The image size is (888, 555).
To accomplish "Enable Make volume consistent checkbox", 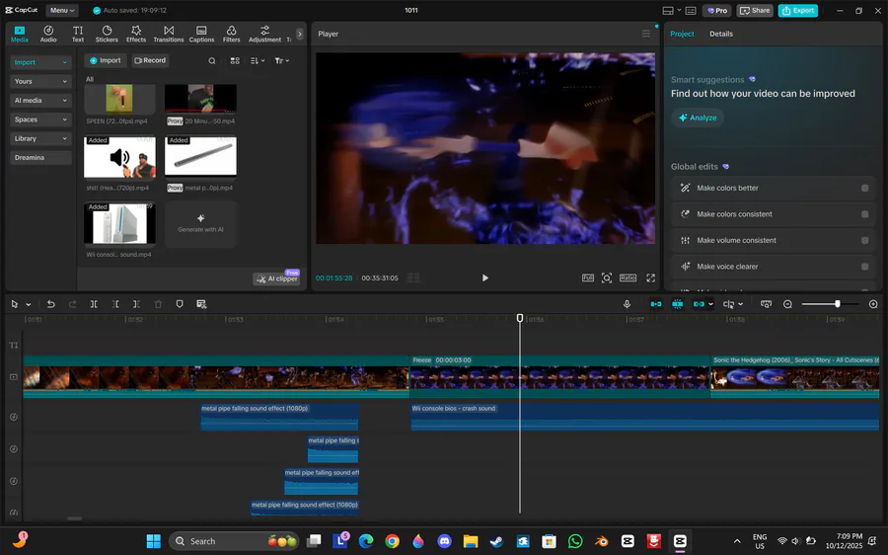I will [x=864, y=240].
